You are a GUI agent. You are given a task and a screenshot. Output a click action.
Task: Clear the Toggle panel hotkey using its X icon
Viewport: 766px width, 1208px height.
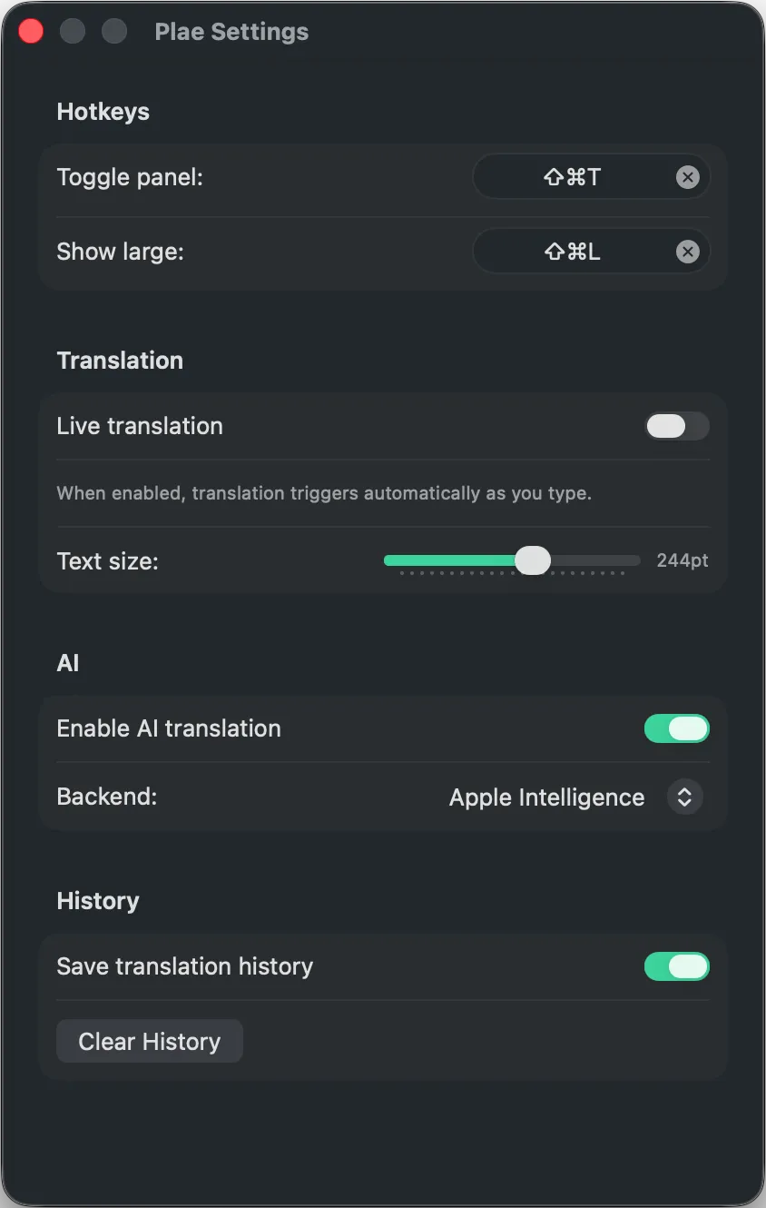pos(687,177)
